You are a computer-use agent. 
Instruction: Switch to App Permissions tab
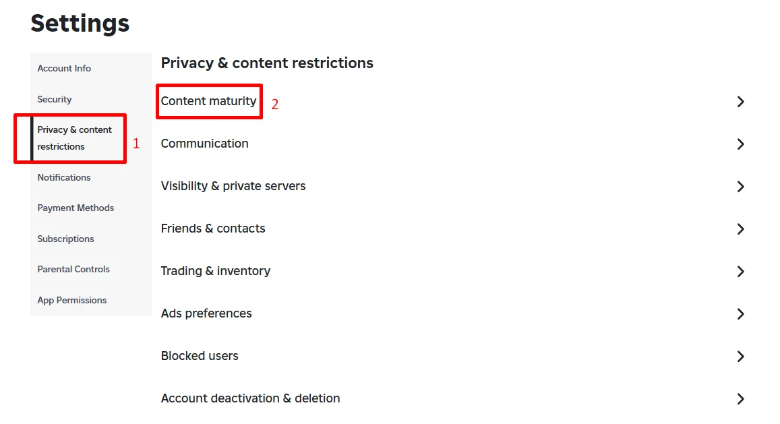pyautogui.click(x=72, y=301)
